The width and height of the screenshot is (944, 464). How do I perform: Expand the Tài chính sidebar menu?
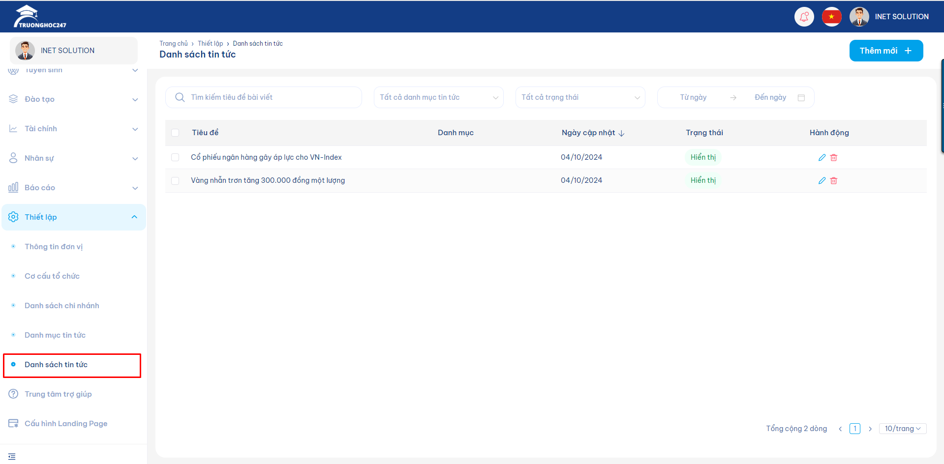coord(74,129)
